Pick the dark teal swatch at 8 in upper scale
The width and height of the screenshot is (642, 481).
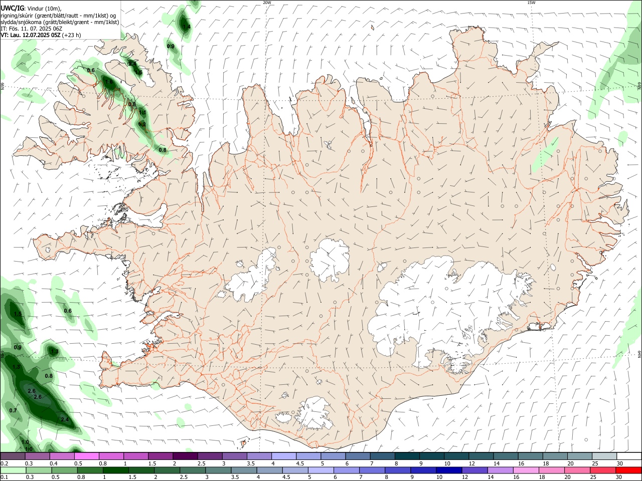(x=407, y=456)
